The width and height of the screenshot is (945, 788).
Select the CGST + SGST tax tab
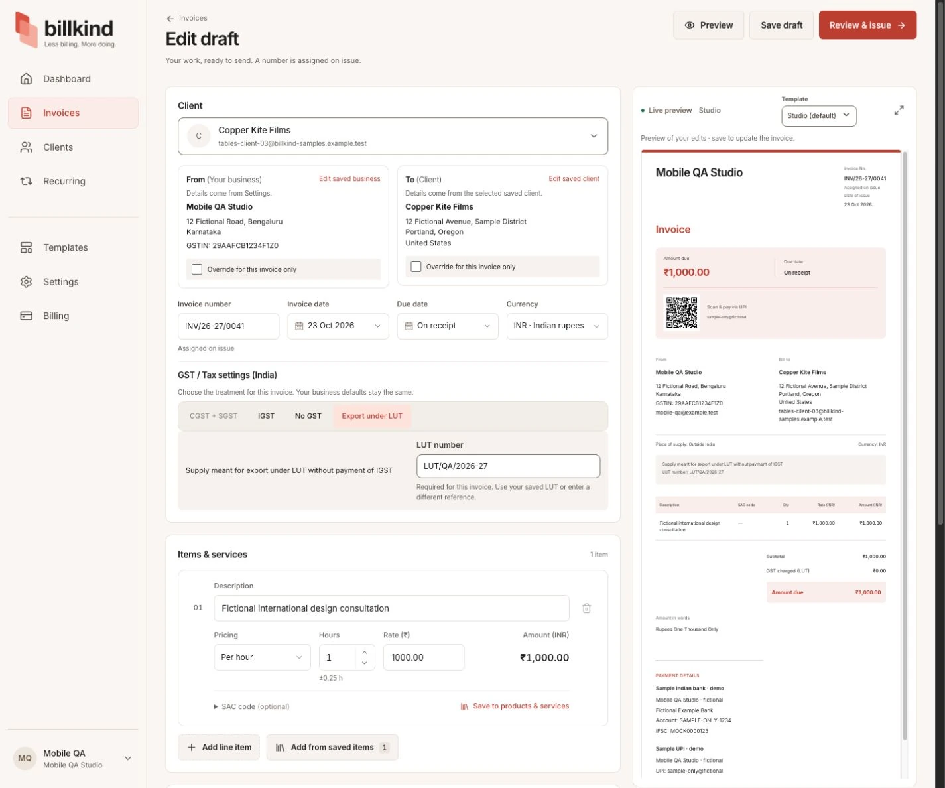pos(214,416)
